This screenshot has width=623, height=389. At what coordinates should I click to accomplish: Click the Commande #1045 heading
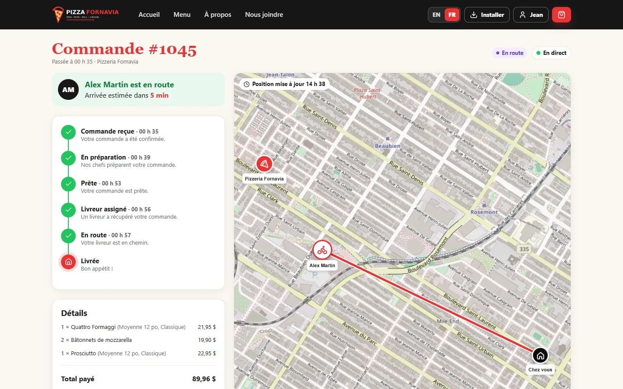(124, 49)
